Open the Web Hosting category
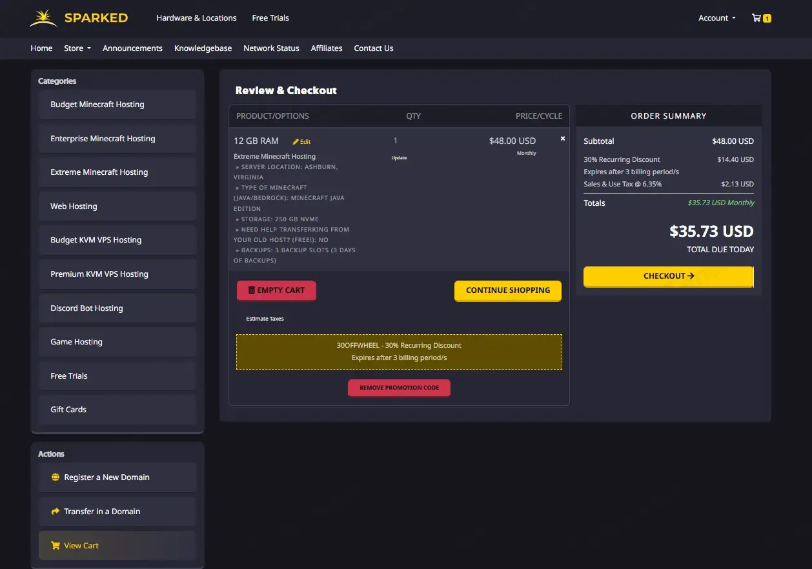The height and width of the screenshot is (569, 812). point(117,206)
